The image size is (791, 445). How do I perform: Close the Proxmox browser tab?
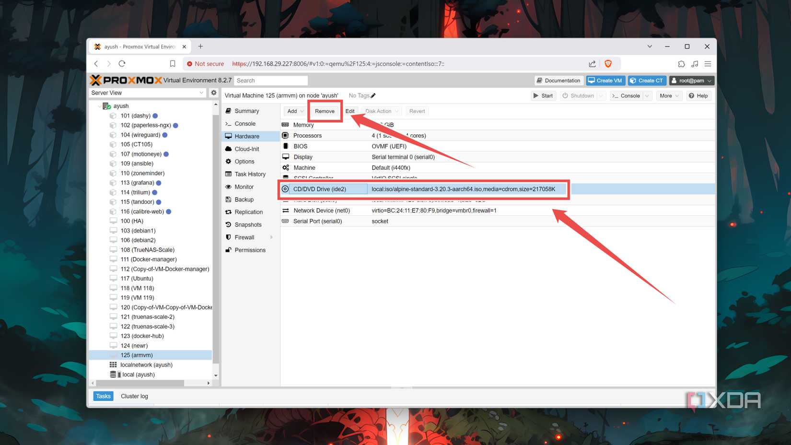[x=184, y=47]
